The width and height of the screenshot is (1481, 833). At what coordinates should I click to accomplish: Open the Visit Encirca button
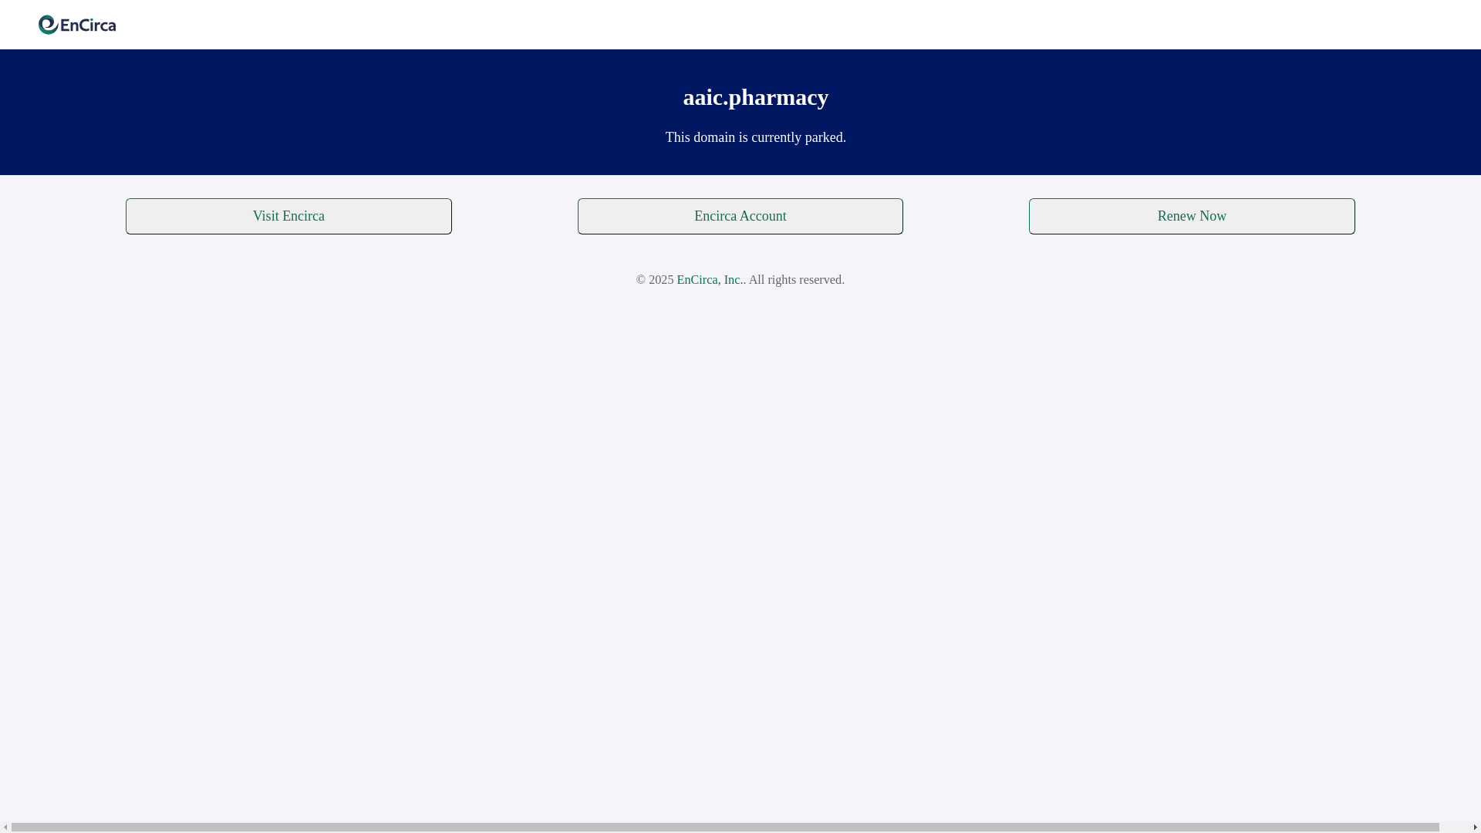point(288,216)
